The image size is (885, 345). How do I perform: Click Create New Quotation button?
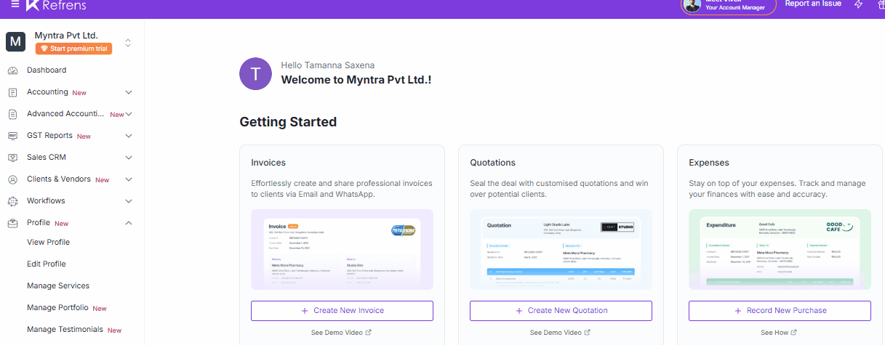tap(561, 311)
